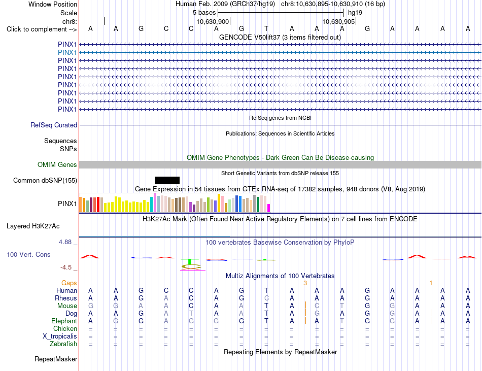Click the gray OMIM Genes bar
Viewport: 482px width, 371px height.
(x=280, y=165)
